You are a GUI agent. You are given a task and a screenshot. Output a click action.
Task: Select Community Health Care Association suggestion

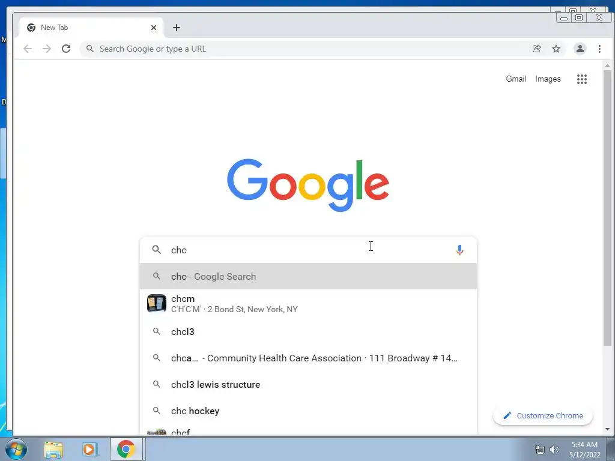click(x=308, y=358)
